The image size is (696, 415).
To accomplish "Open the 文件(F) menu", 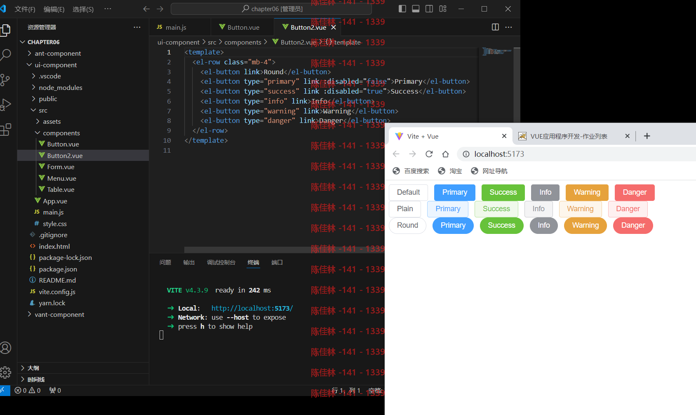I will (25, 9).
